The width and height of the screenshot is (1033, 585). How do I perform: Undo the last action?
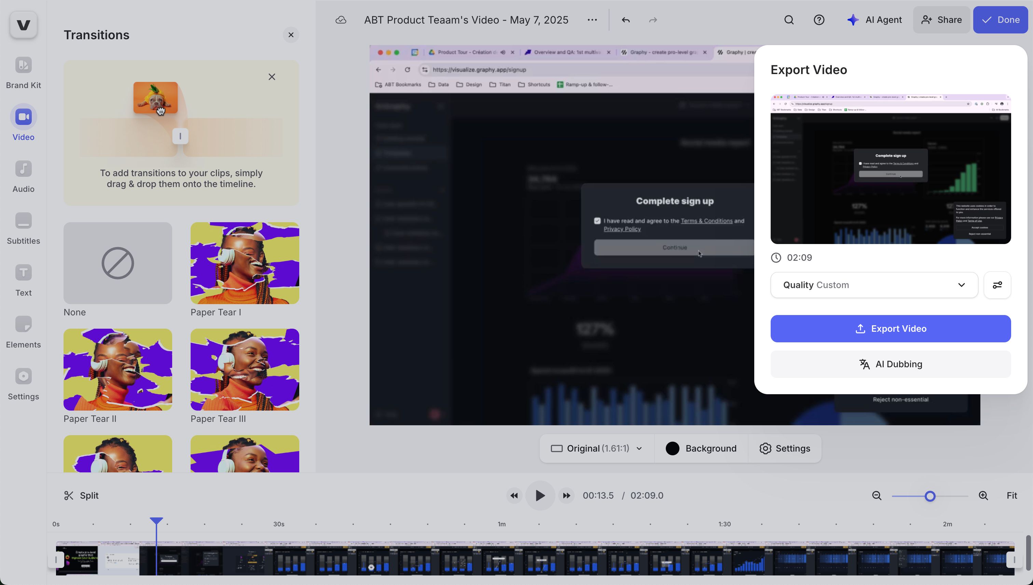(x=626, y=20)
